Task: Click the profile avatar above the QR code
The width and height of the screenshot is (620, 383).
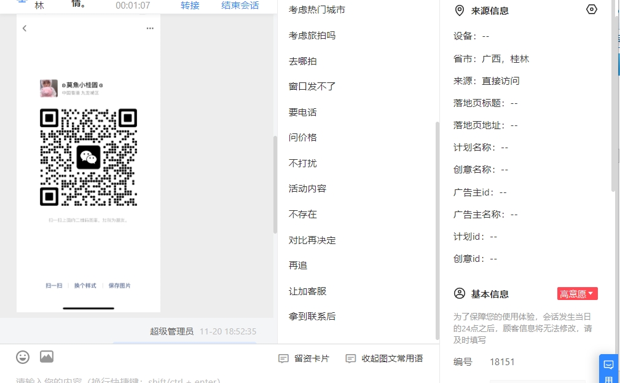Action: [49, 89]
